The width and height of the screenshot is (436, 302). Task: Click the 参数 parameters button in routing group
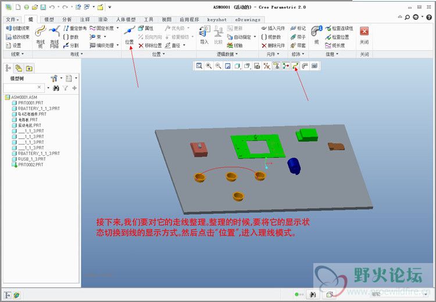71,37
